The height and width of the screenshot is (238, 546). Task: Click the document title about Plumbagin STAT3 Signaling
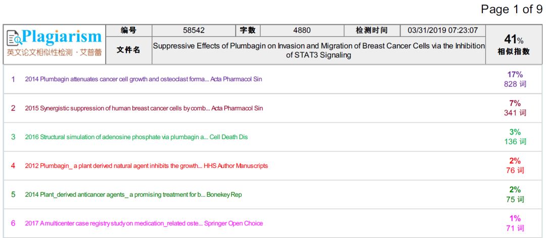(x=318, y=50)
